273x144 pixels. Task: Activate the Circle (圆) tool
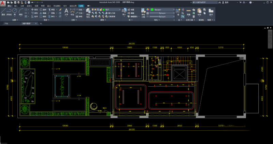pos(15,12)
